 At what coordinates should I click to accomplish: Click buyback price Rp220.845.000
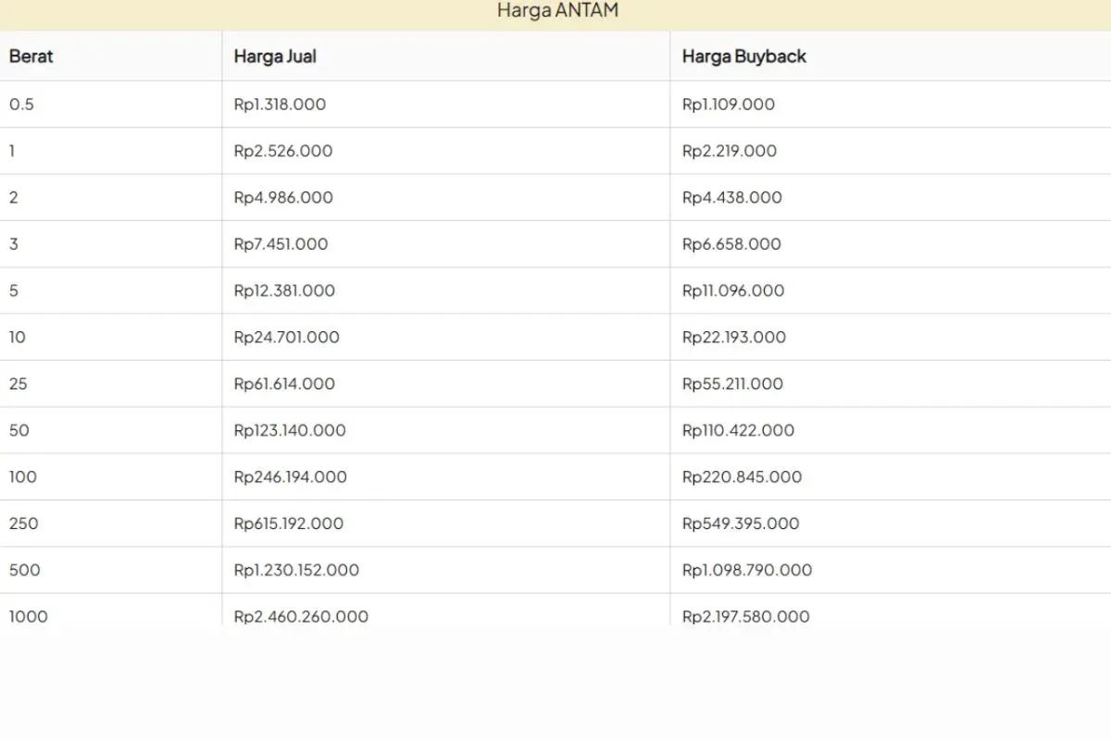point(742,477)
